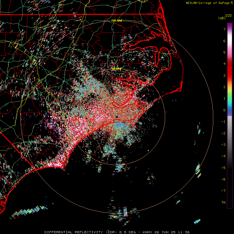Click the NEXLAB-College of DuPage credit text
The height and width of the screenshot is (234, 234).
pyautogui.click(x=207, y=3)
